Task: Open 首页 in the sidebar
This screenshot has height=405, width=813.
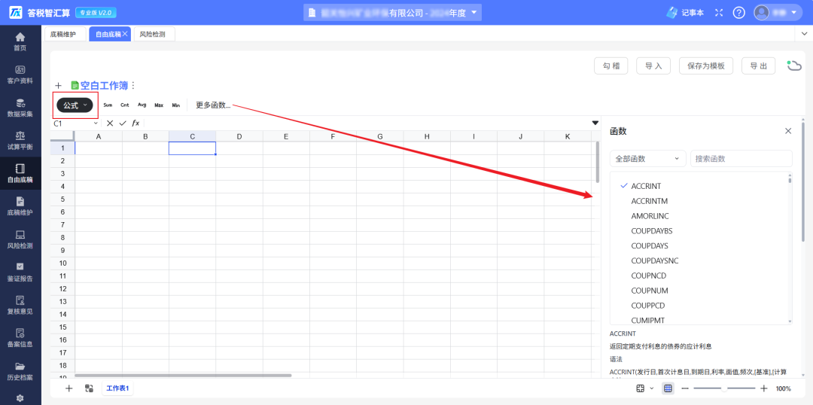Action: (x=20, y=42)
